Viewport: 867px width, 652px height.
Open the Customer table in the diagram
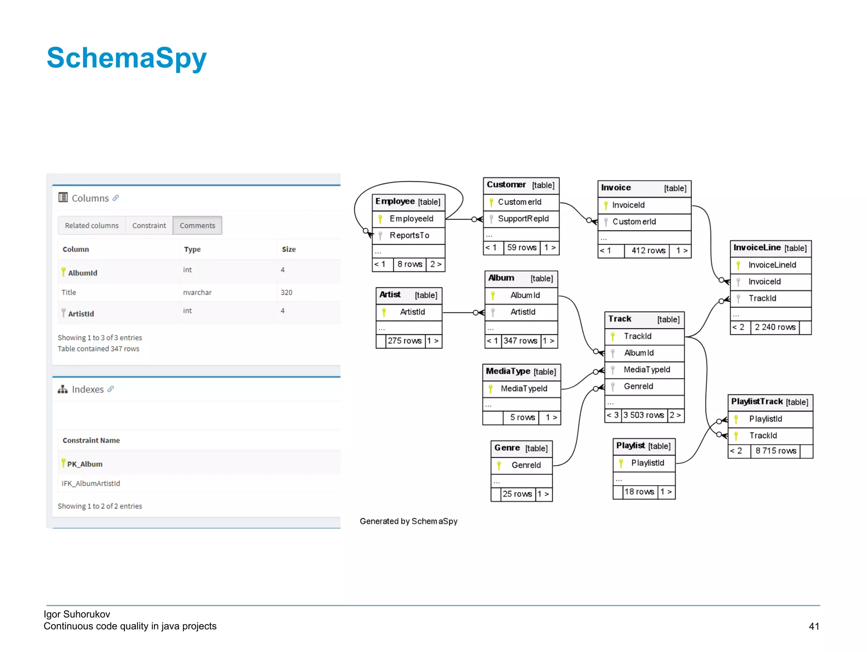tap(506, 185)
